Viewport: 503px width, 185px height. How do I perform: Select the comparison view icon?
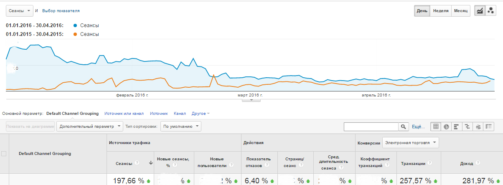tap(467, 126)
